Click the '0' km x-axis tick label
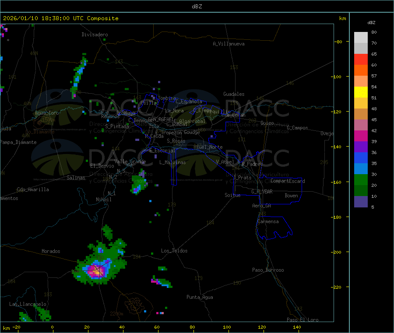This screenshot has width=394, height=333. click(52, 327)
